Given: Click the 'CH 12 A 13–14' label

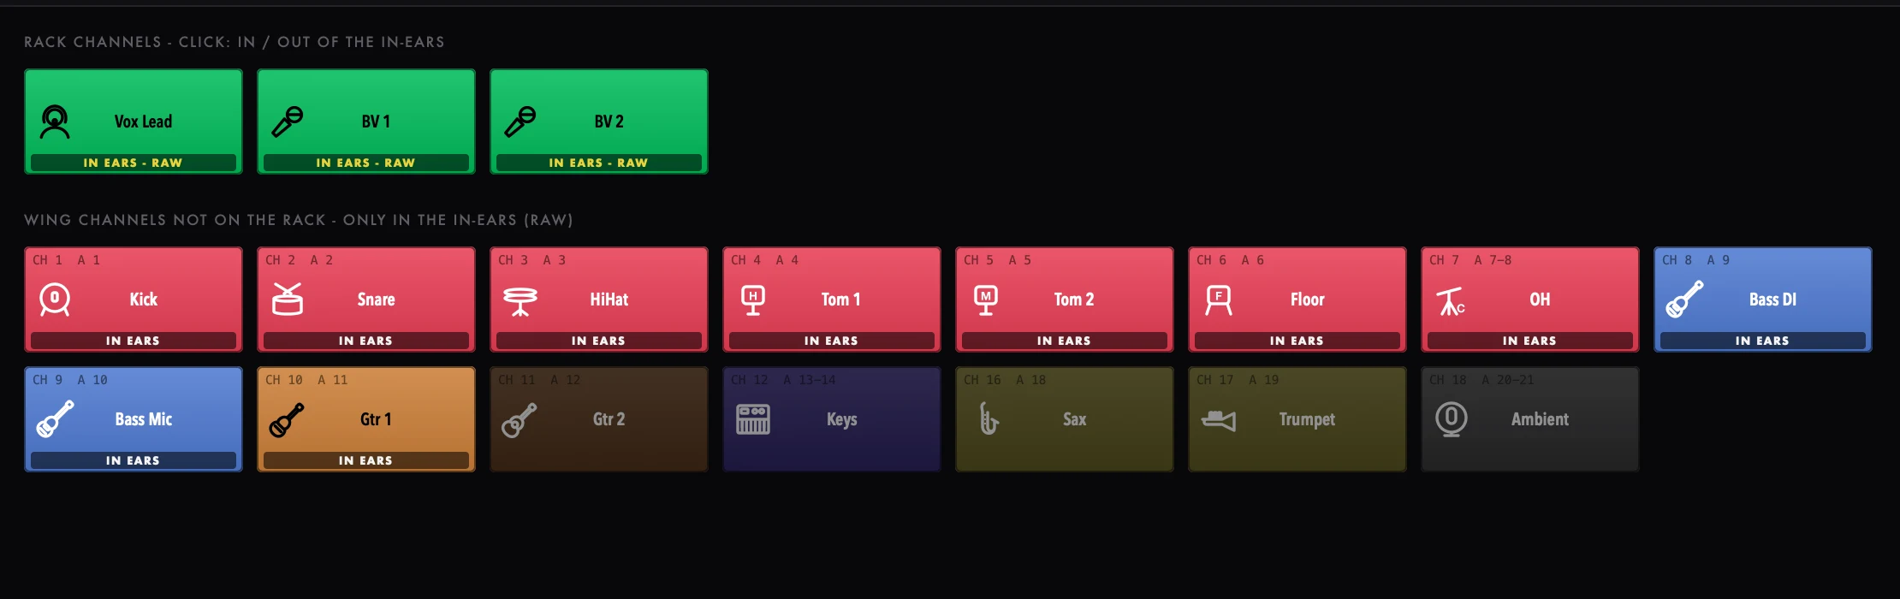Looking at the screenshot, I should coord(783,380).
